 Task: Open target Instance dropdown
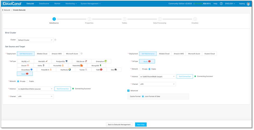[x=157, y=76]
